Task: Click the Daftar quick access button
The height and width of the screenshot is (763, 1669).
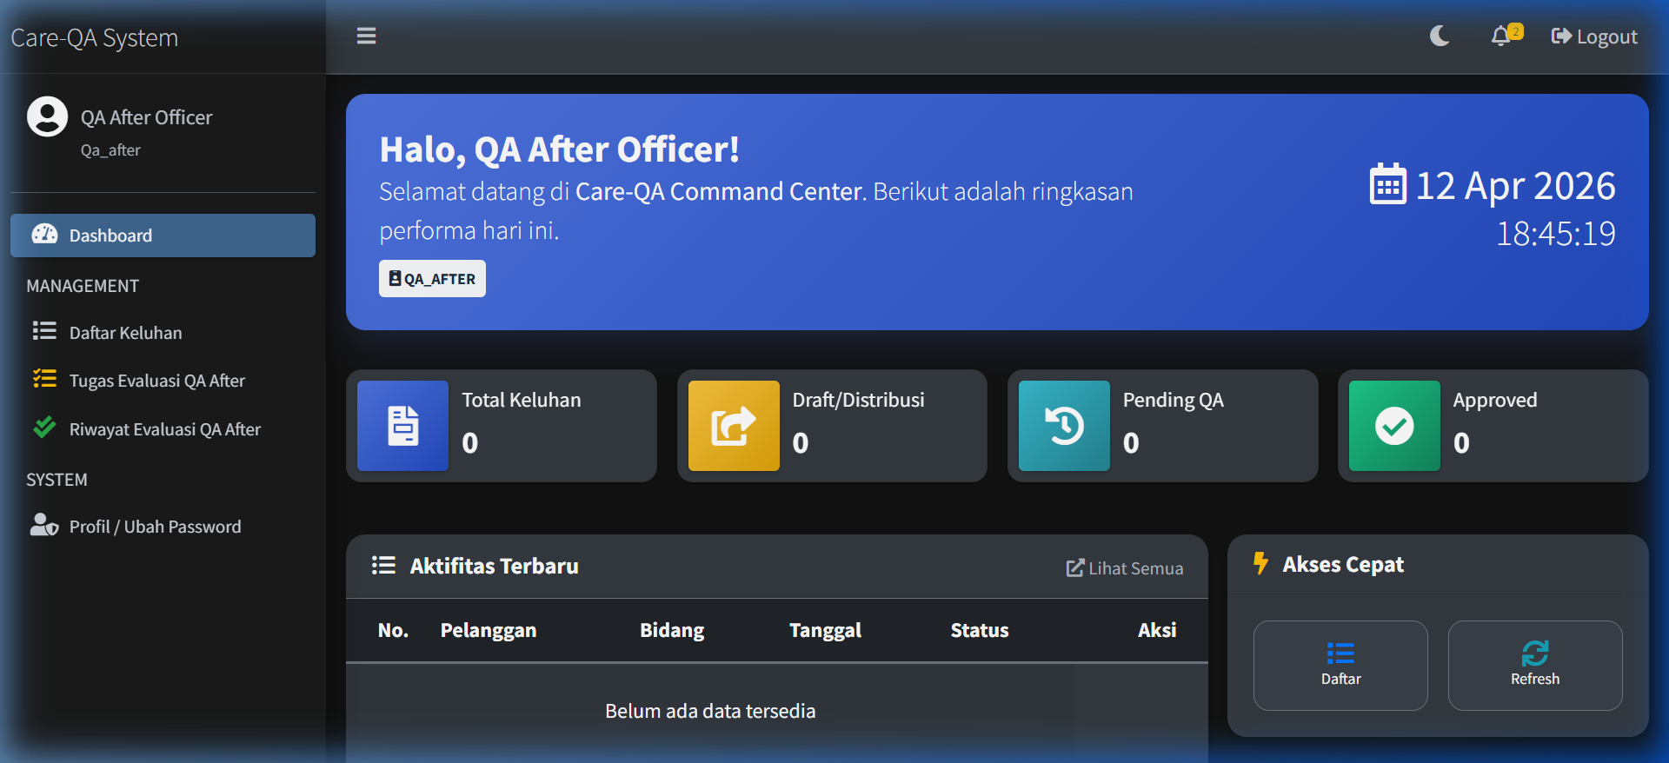Action: tap(1340, 666)
